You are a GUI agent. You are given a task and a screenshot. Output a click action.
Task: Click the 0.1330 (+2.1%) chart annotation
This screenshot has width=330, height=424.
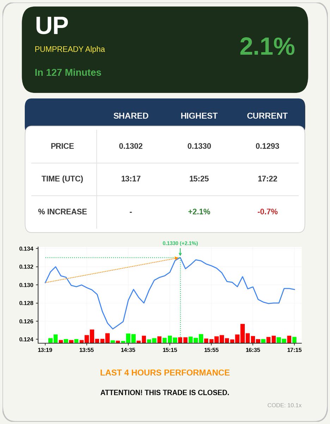click(x=180, y=243)
